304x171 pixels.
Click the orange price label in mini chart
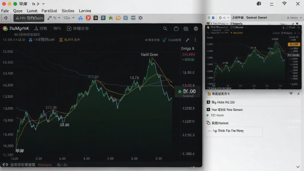click(x=294, y=45)
